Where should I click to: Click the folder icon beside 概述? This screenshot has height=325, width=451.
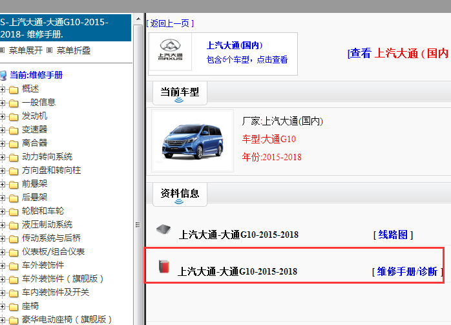point(13,90)
